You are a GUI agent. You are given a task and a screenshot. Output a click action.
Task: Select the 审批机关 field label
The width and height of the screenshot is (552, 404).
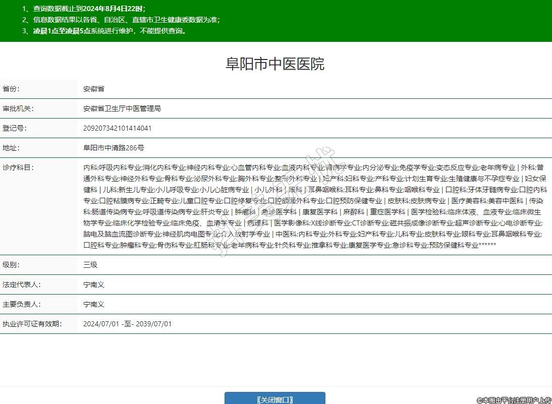pyautogui.click(x=18, y=108)
